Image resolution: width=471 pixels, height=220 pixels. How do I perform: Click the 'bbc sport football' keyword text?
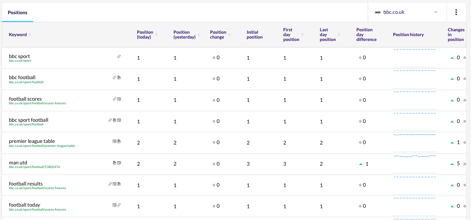(x=28, y=120)
